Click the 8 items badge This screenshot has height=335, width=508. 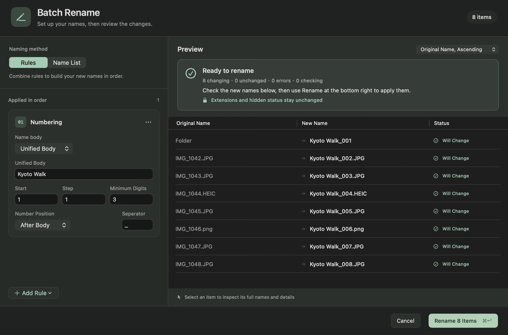click(482, 17)
